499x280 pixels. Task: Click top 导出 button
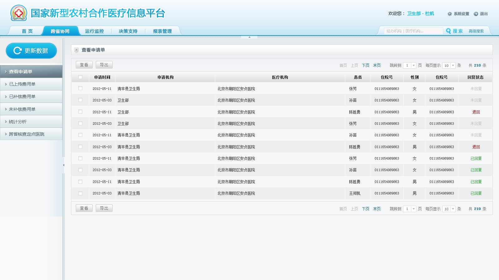click(x=104, y=65)
